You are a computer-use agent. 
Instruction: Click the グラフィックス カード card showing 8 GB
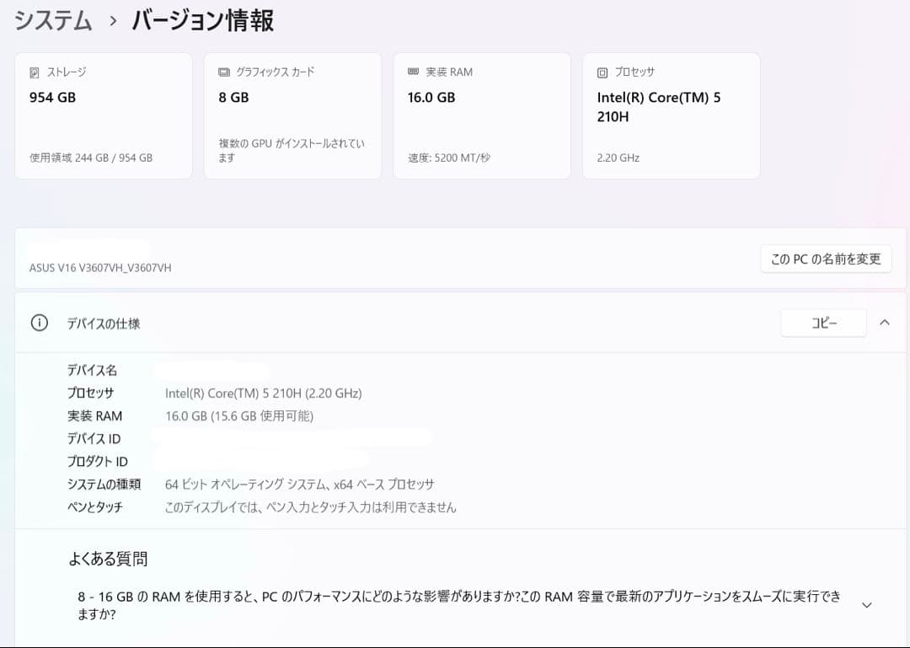tap(292, 115)
